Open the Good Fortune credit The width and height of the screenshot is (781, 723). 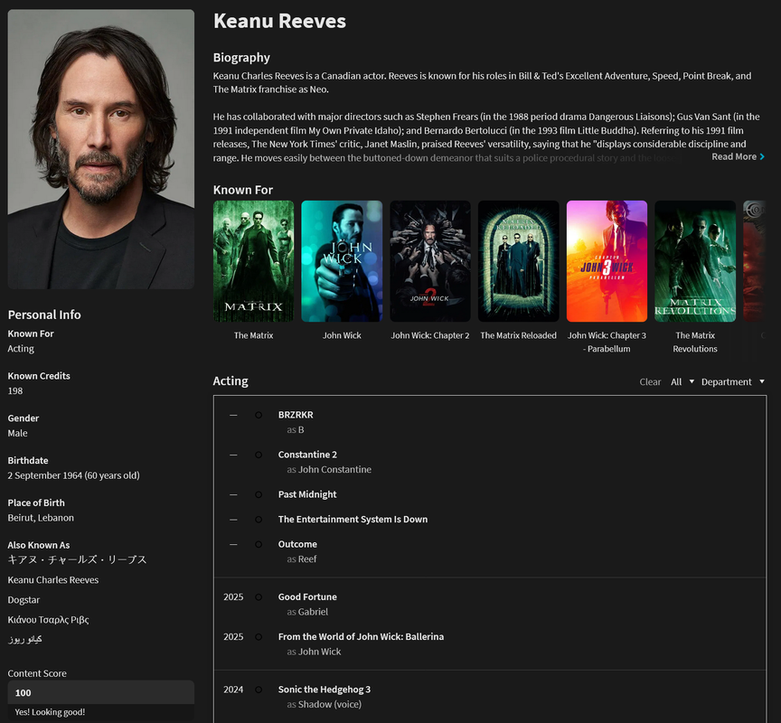coord(307,597)
